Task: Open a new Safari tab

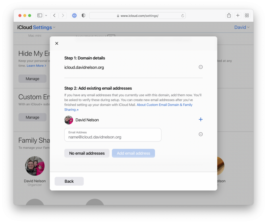Action: [x=238, y=15]
